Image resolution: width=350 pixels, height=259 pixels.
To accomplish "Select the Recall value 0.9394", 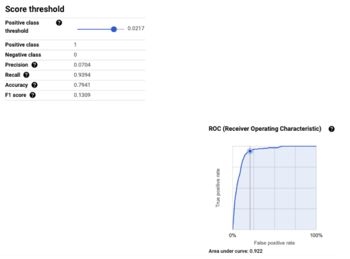I will coord(81,75).
